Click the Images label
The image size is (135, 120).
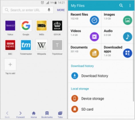point(109,15)
